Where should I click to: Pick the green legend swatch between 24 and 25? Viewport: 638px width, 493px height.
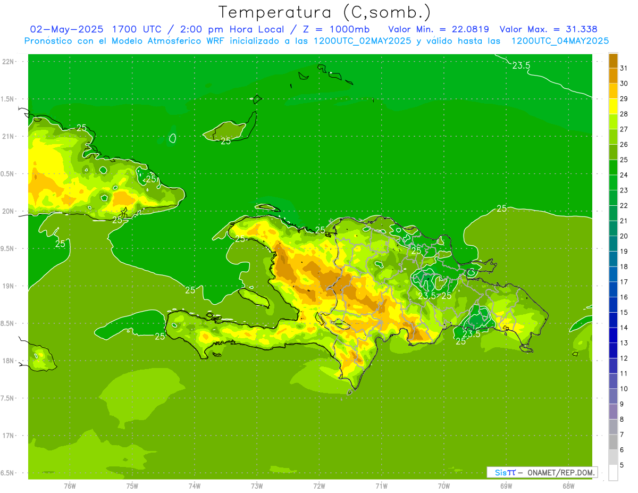[613, 168]
